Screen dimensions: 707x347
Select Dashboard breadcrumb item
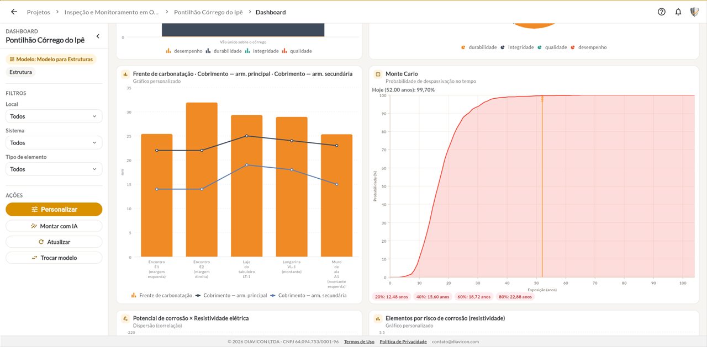271,12
